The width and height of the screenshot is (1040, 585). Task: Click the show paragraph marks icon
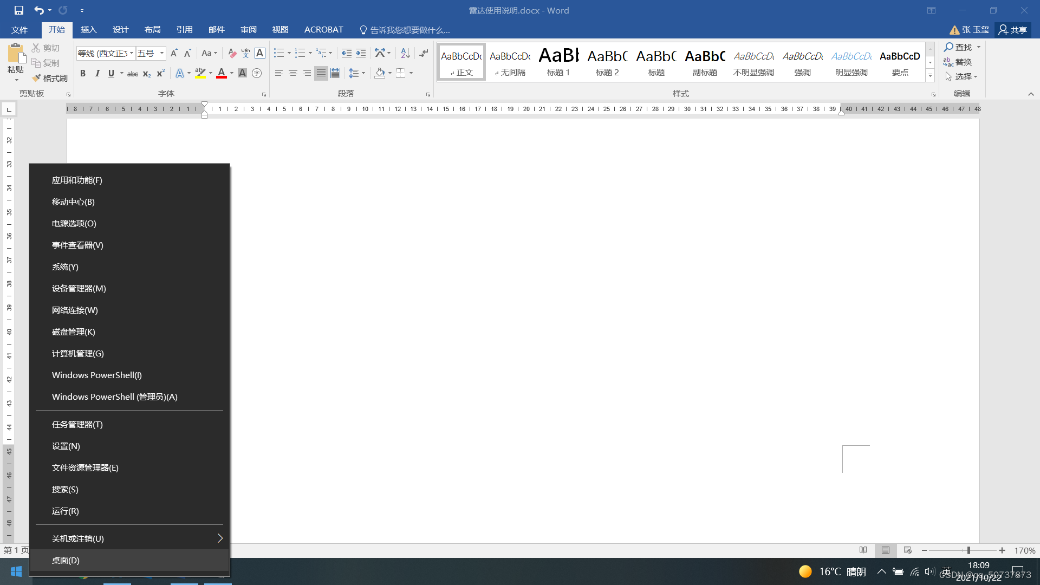pos(424,53)
